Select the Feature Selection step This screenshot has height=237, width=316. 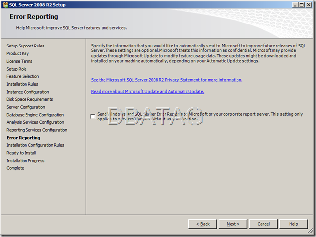click(x=23, y=76)
